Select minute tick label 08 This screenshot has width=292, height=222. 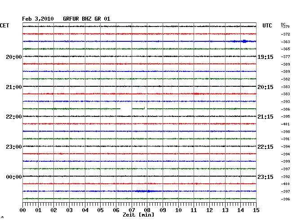tap(147, 210)
